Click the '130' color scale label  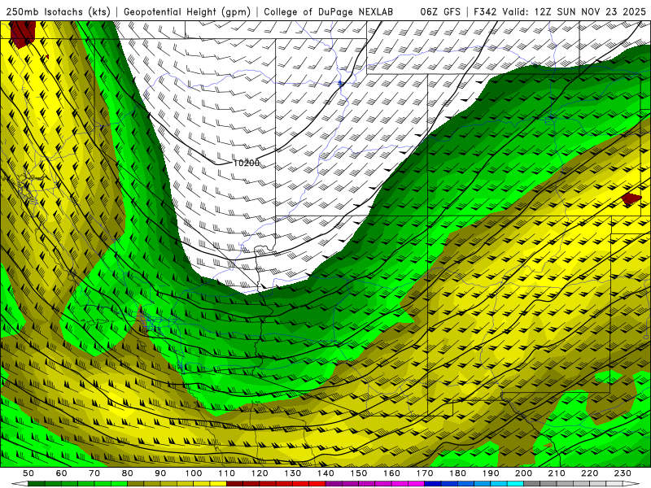tap(293, 473)
